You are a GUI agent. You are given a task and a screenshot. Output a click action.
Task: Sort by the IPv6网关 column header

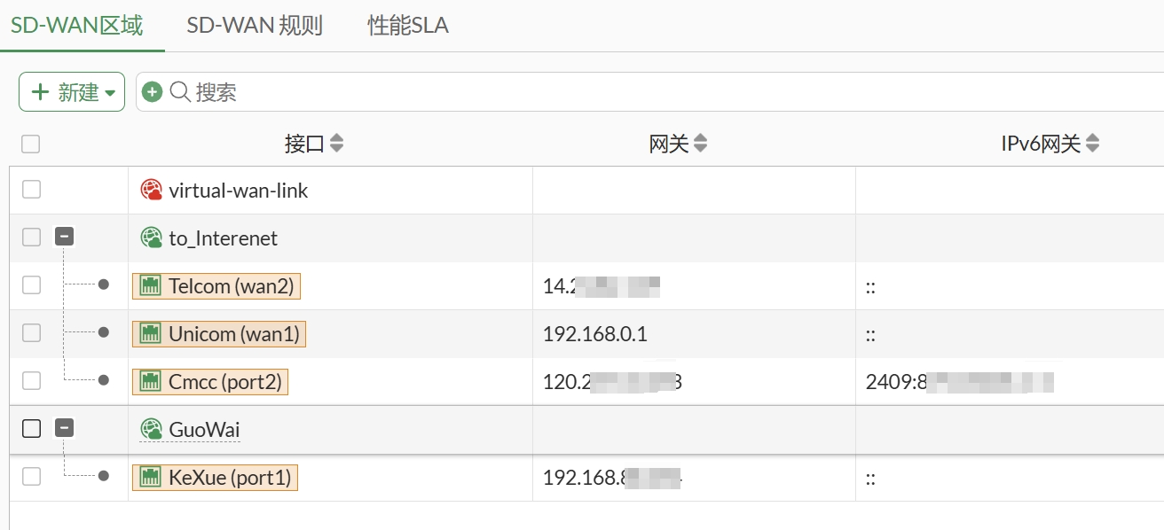(x=1050, y=144)
